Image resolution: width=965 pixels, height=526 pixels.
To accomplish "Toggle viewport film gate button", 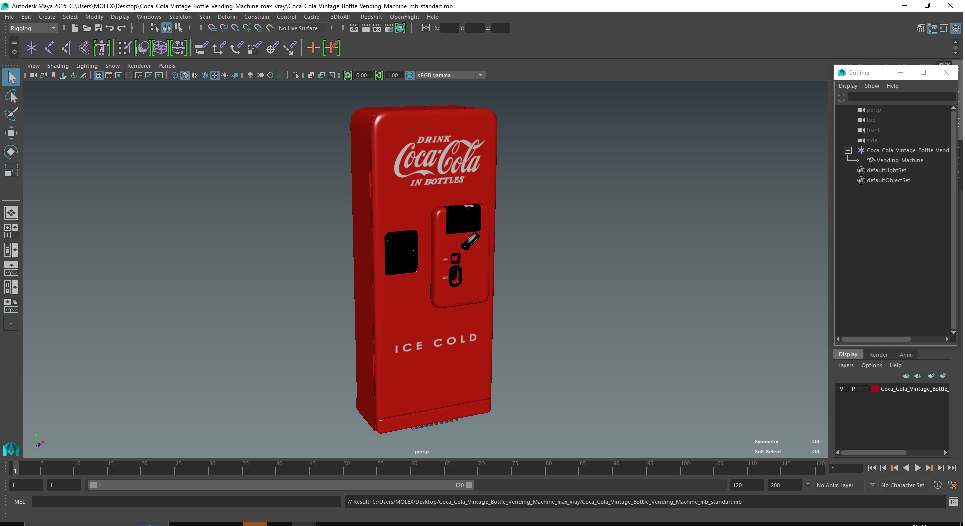I will [109, 75].
